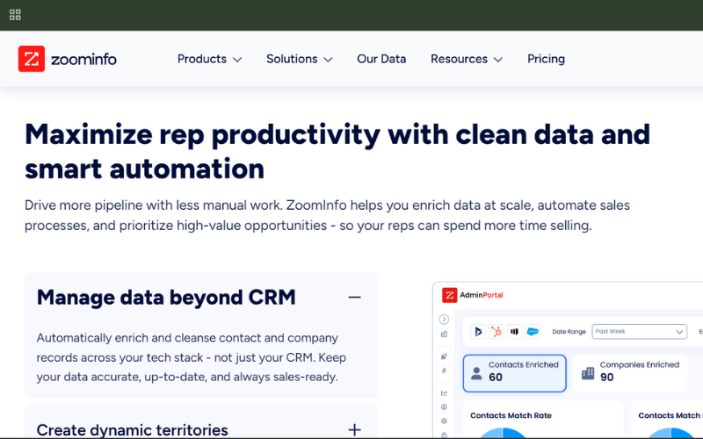Click the 'Drive more pipeline' paragraph

pyautogui.click(x=327, y=215)
